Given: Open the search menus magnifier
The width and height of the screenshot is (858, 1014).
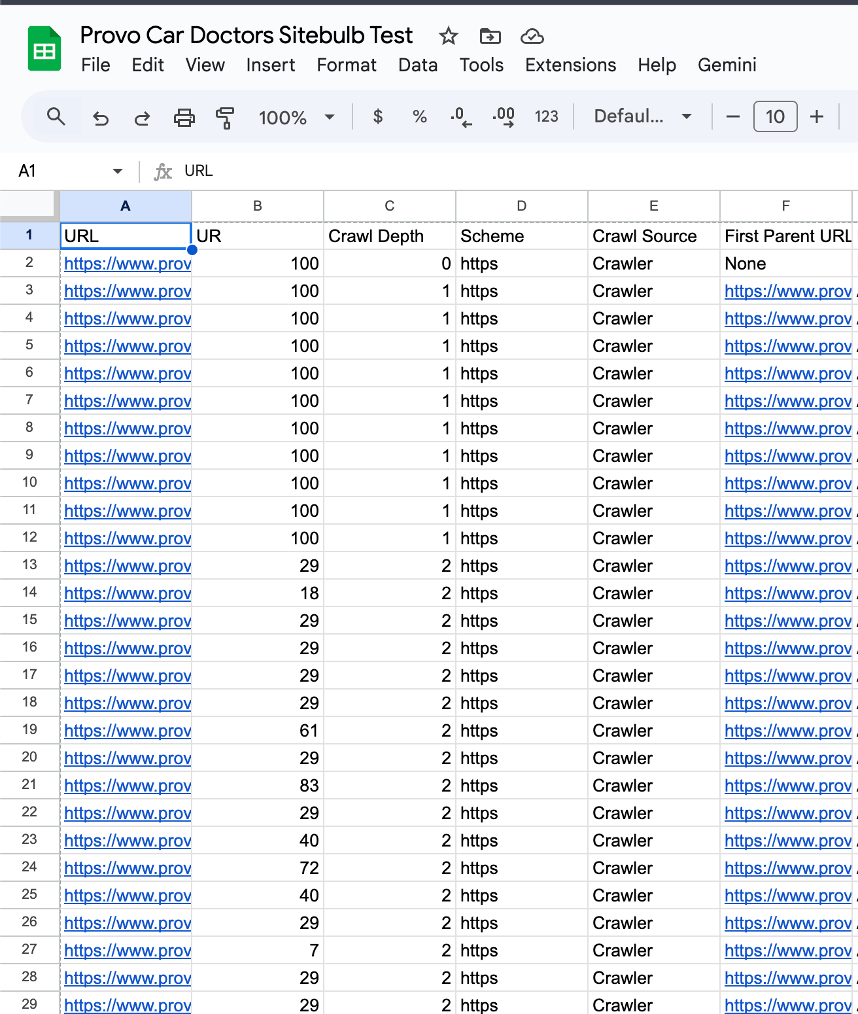Looking at the screenshot, I should [x=56, y=117].
